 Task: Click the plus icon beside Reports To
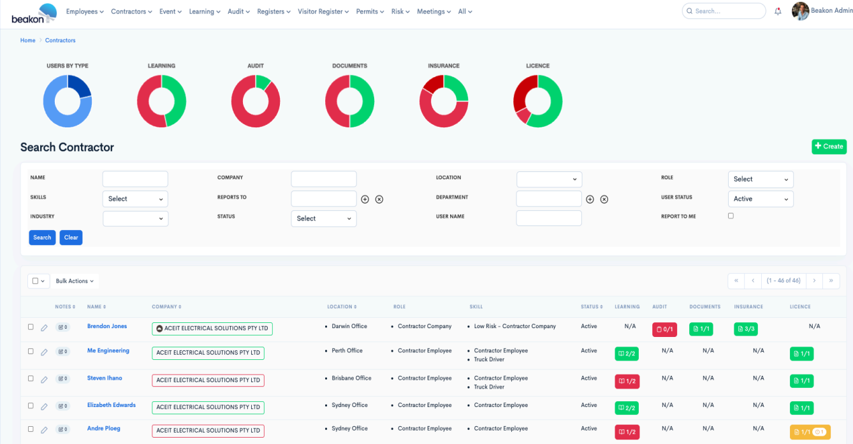[x=365, y=199]
